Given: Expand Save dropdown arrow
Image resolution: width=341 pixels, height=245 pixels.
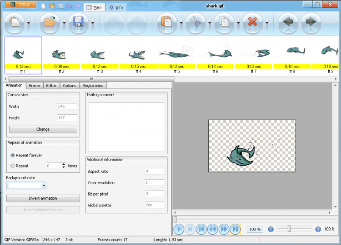Looking at the screenshot, I should pyautogui.click(x=93, y=23).
